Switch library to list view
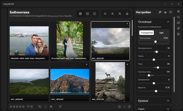This screenshot has height=111, width=183. click(87, 14)
